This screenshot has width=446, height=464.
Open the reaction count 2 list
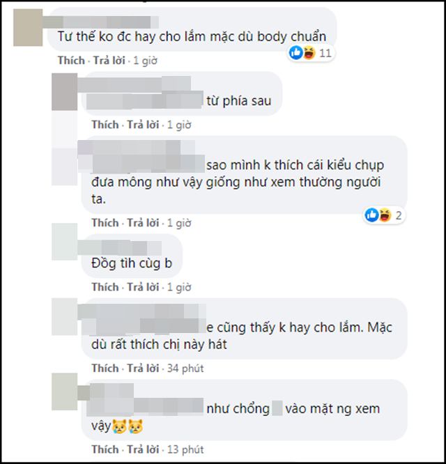[x=399, y=215]
